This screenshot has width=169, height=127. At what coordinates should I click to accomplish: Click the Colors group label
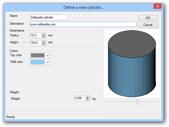click(x=14, y=51)
